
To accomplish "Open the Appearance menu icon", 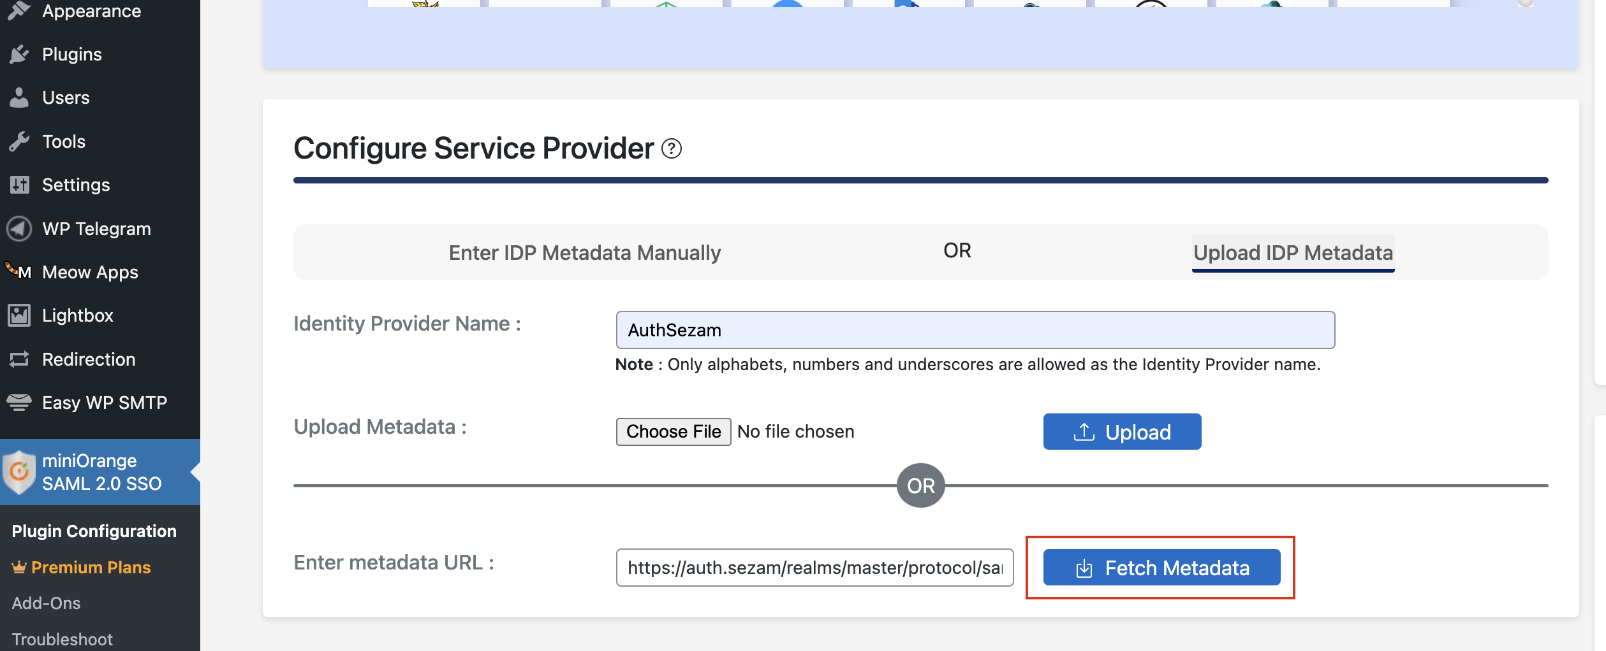I will (19, 10).
